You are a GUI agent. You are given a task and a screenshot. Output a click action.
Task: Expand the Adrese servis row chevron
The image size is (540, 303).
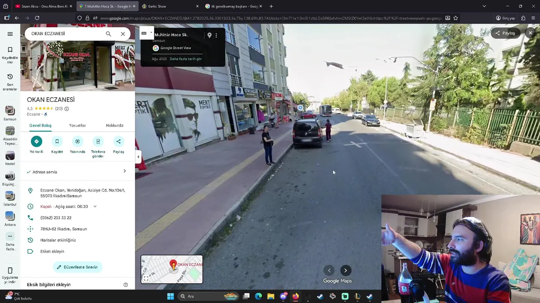(124, 171)
